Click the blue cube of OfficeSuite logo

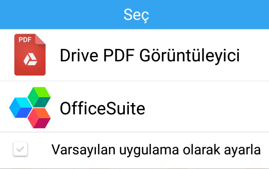pos(21,108)
